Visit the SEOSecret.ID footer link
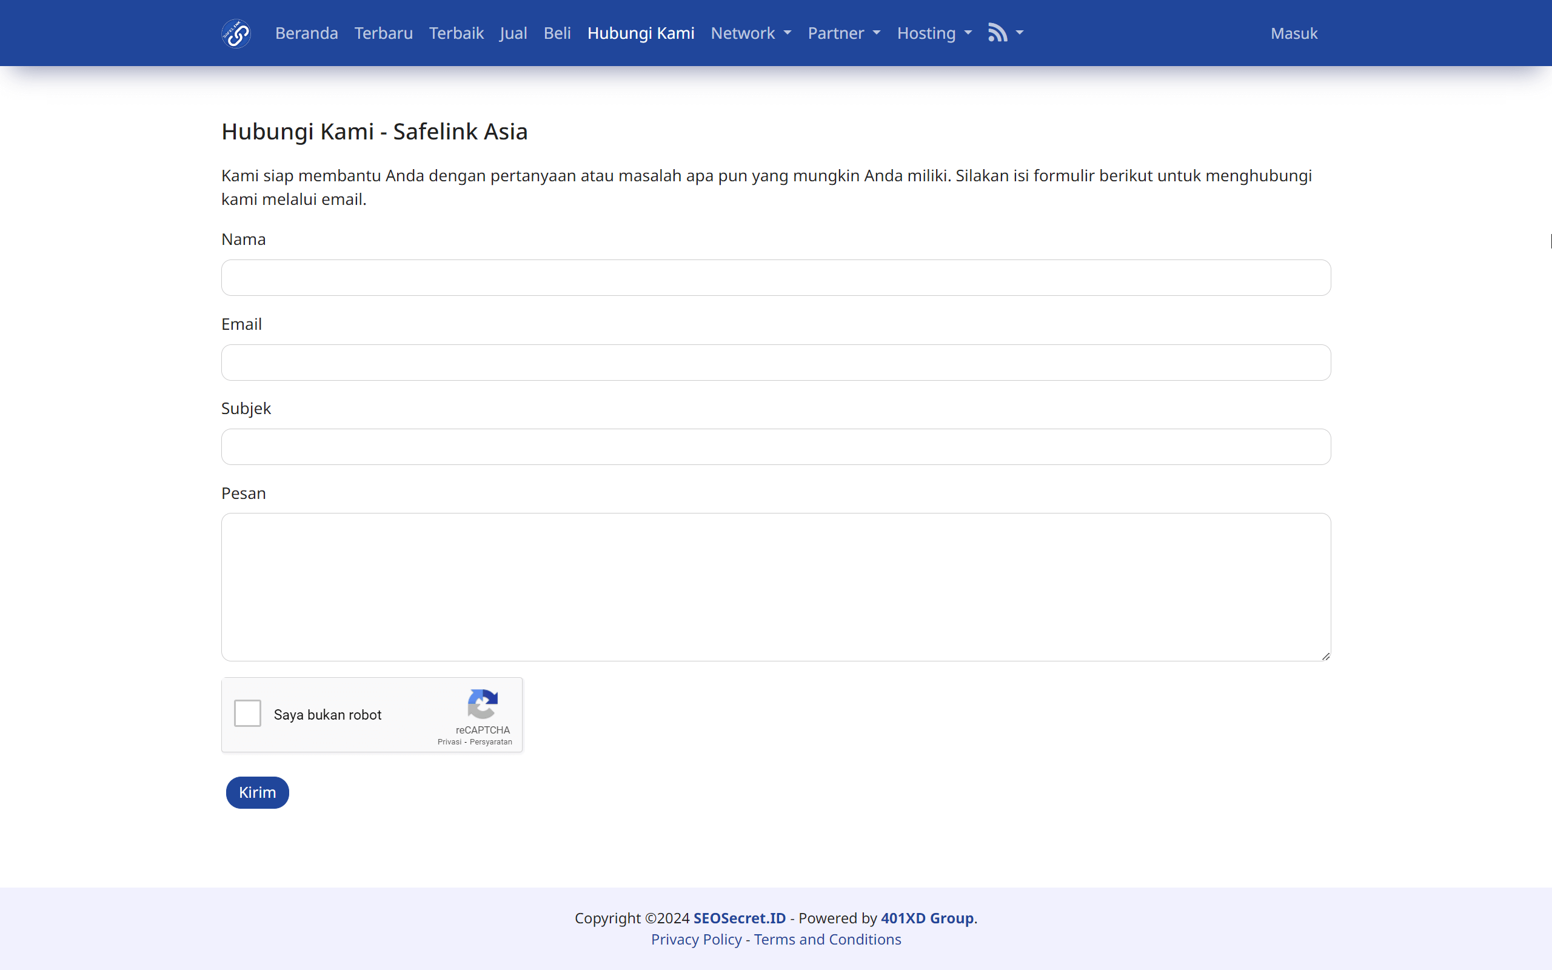 739,917
